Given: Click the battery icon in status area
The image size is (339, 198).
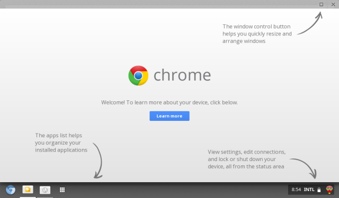Looking at the screenshot, I should [319, 190].
